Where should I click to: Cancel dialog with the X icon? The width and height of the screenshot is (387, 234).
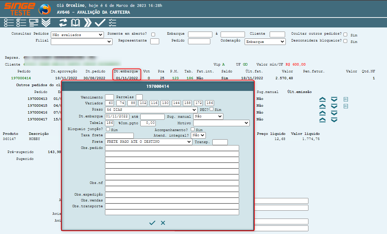click(163, 223)
